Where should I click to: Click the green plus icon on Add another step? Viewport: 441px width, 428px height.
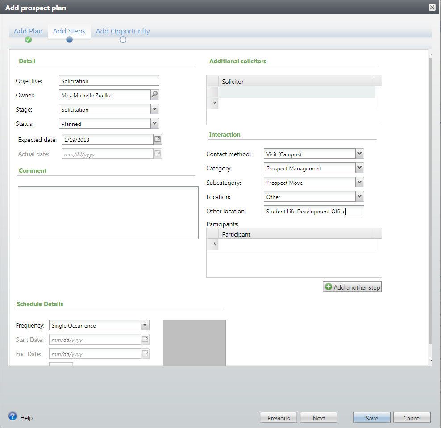328,287
